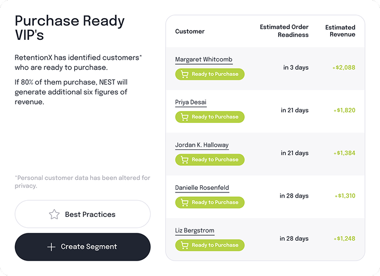Click cart icon in Liz Bergstrom's badge
The image size is (380, 276).
click(184, 245)
